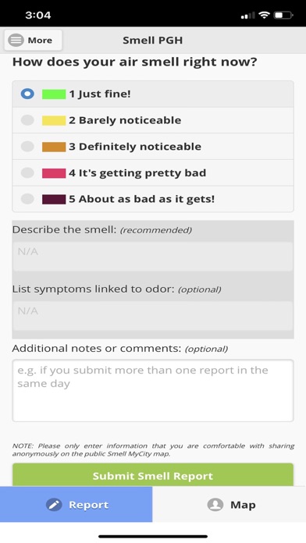Tap the battery indicator icon
Image resolution: width=306 pixels, height=543 pixels.
[283, 16]
